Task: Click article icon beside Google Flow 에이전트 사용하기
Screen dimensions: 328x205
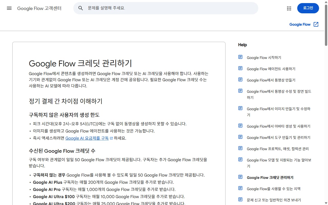Action: pyautogui.click(x=240, y=68)
